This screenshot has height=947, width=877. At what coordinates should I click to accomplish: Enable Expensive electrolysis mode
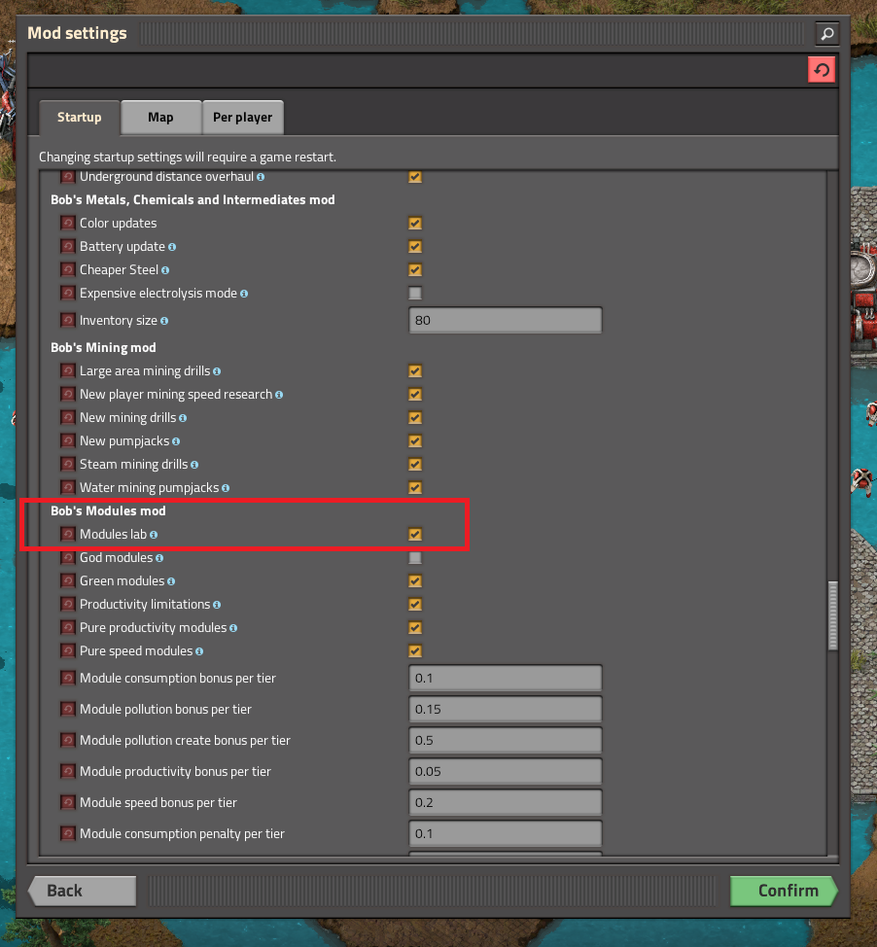tap(415, 293)
